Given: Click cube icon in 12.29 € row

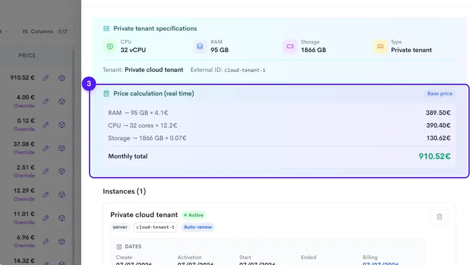Looking at the screenshot, I should 62,195.
